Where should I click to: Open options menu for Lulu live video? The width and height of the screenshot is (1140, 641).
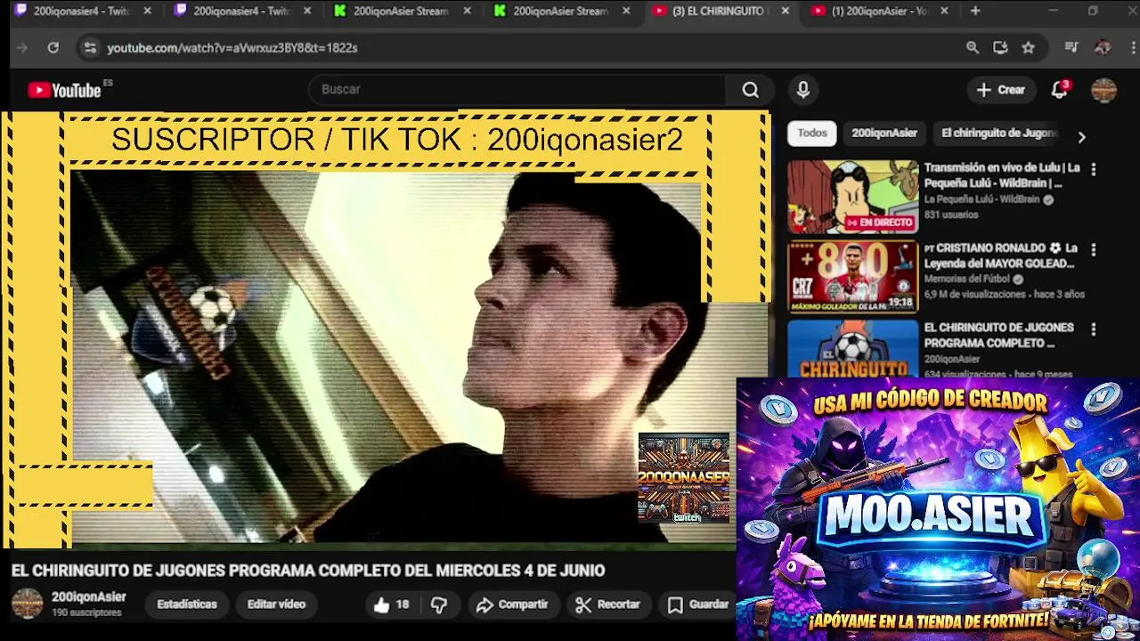(x=1094, y=169)
